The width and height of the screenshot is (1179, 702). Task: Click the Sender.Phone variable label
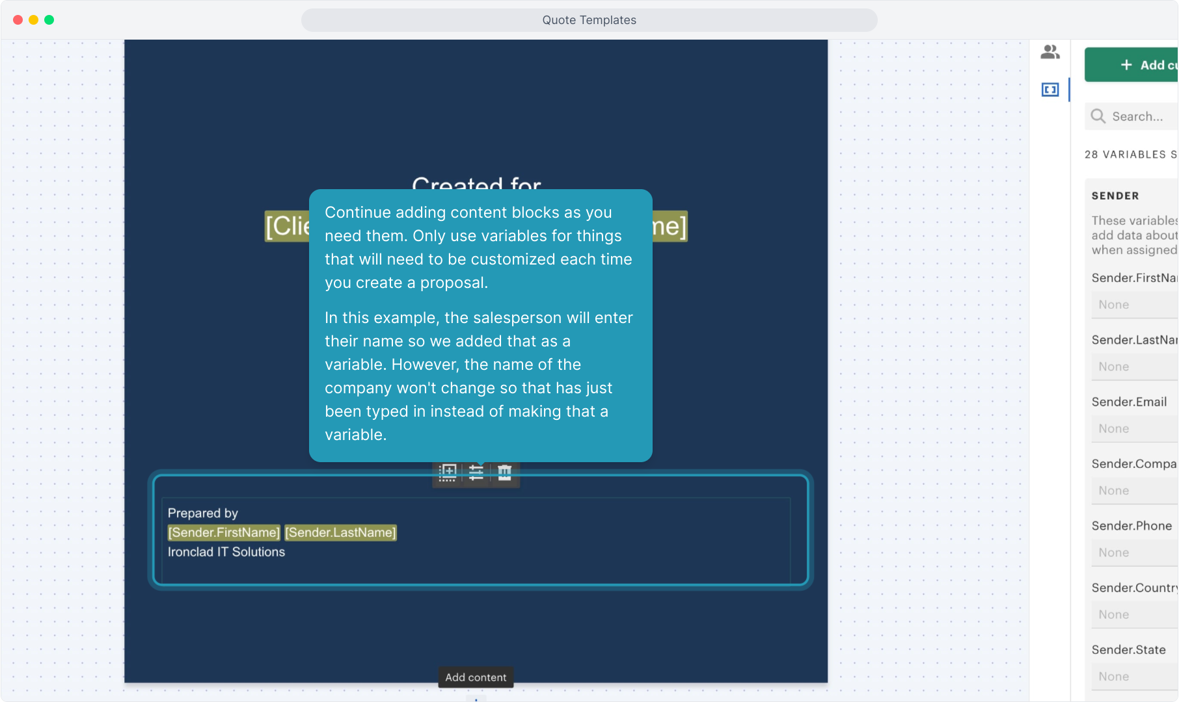click(1132, 526)
